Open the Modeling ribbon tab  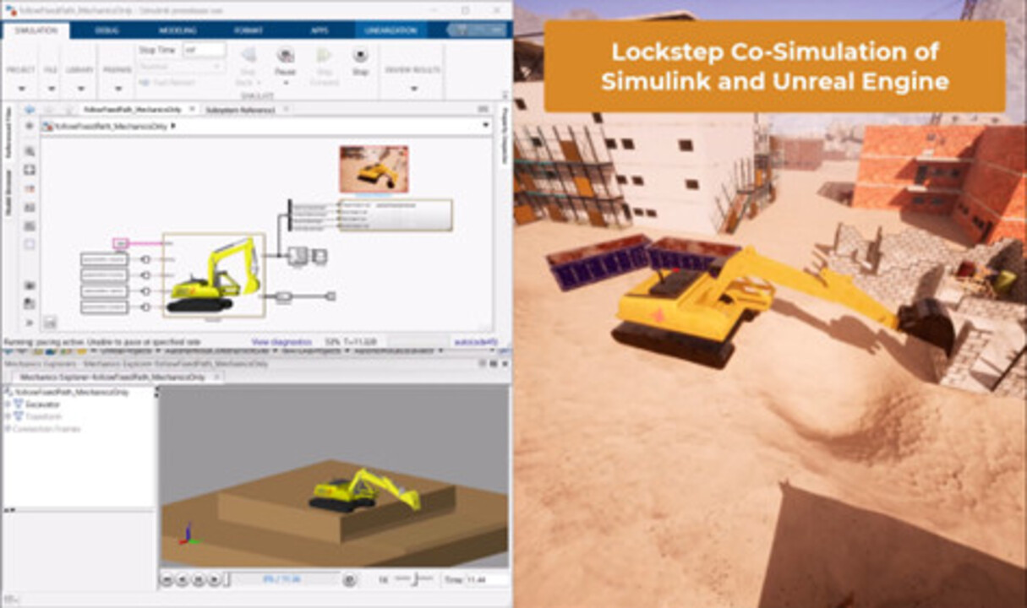pos(177,30)
